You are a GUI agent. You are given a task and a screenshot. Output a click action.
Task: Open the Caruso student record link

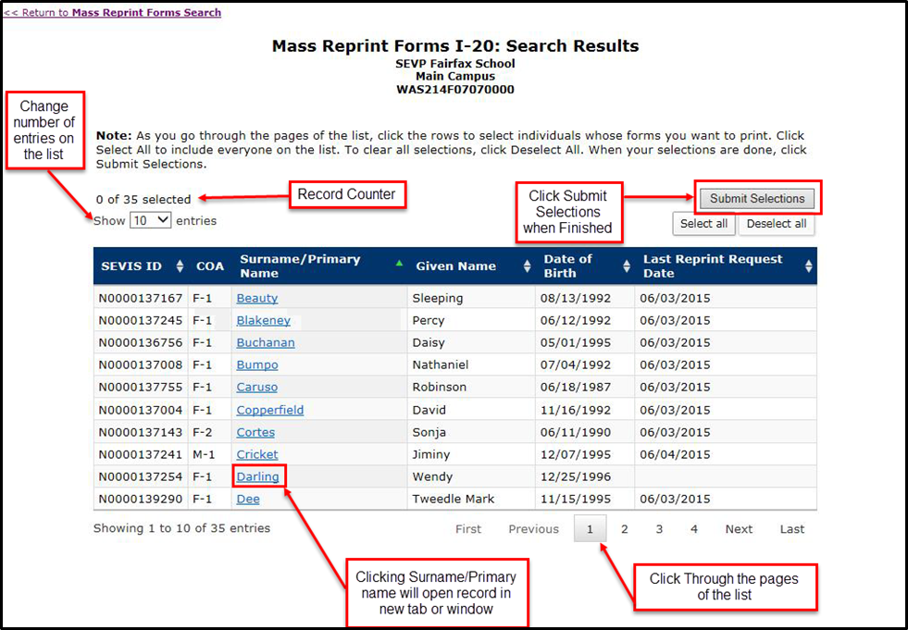257,387
